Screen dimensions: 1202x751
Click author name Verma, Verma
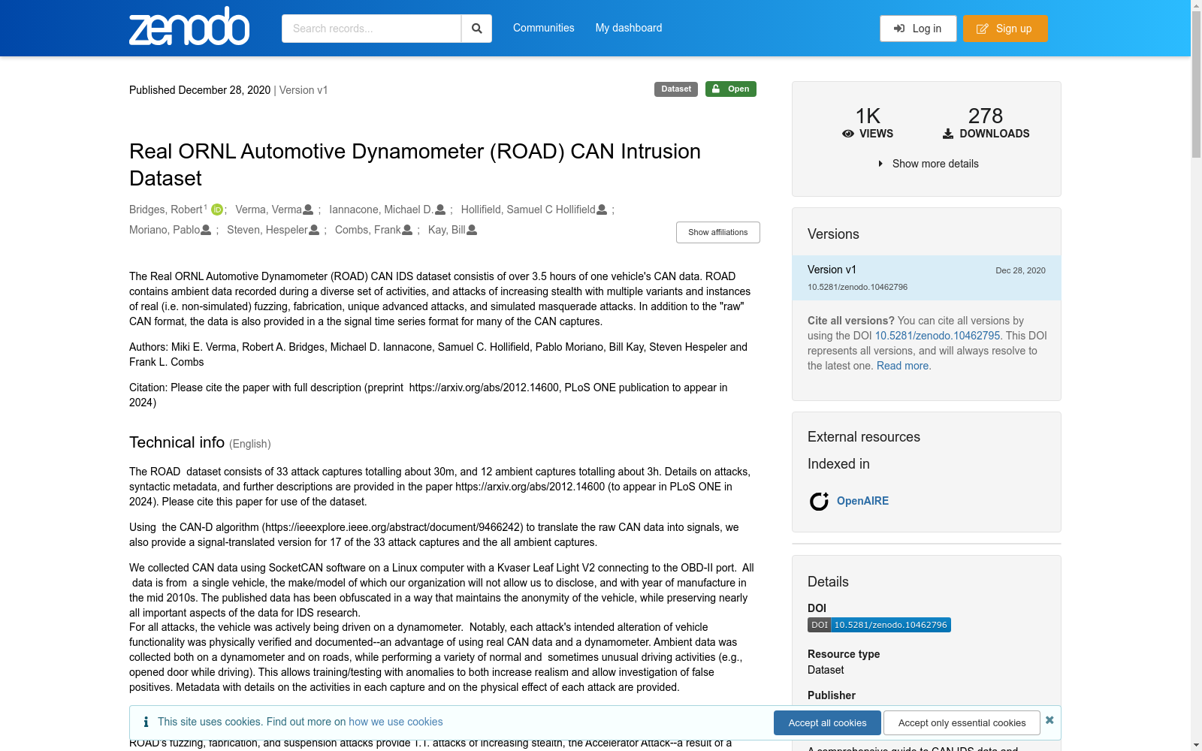pos(268,210)
